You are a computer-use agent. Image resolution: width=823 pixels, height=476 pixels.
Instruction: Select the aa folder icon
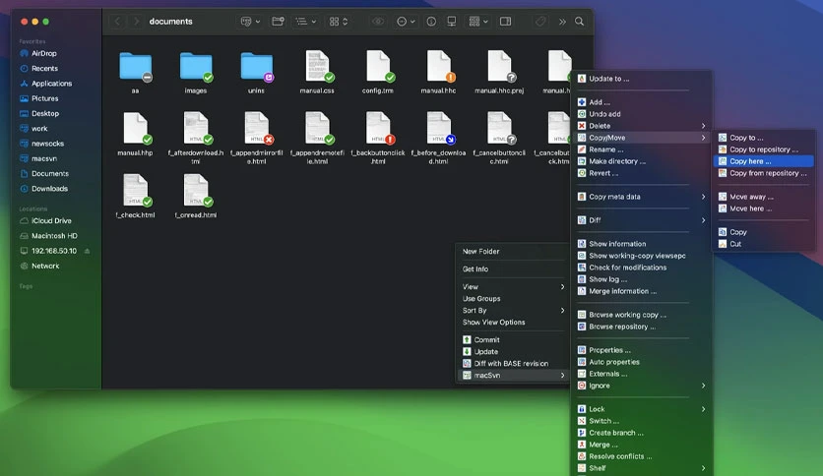coord(136,67)
